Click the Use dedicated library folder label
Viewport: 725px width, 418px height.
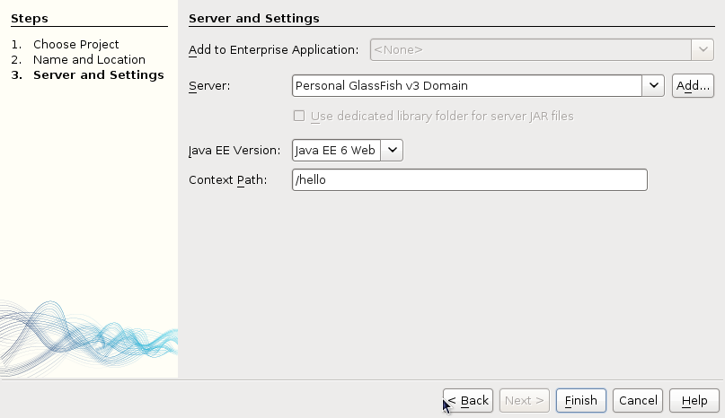(x=442, y=116)
